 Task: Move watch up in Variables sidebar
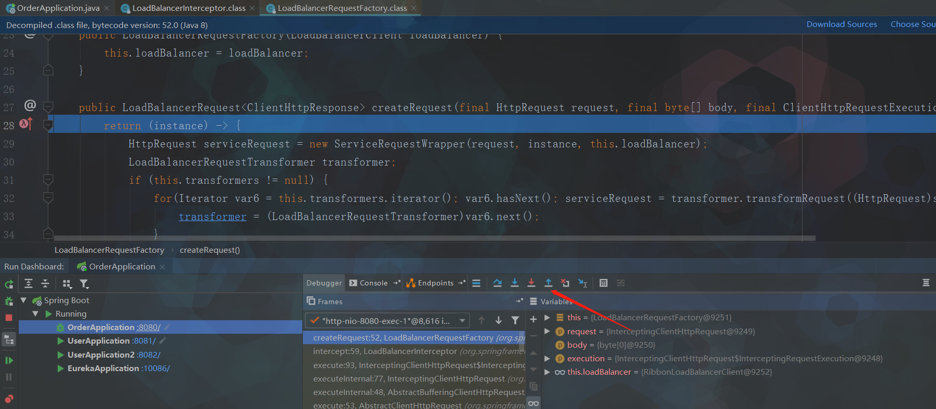[533, 353]
